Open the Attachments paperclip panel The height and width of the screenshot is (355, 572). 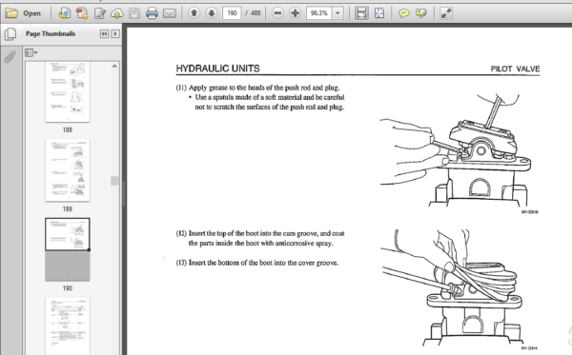[x=10, y=57]
